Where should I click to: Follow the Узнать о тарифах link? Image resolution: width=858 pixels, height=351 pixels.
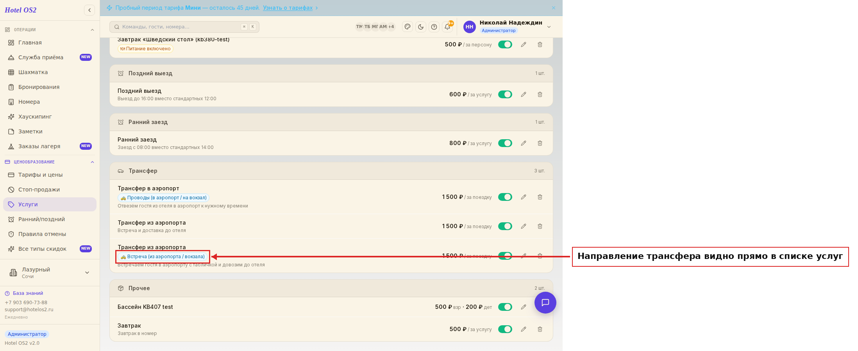pyautogui.click(x=288, y=8)
